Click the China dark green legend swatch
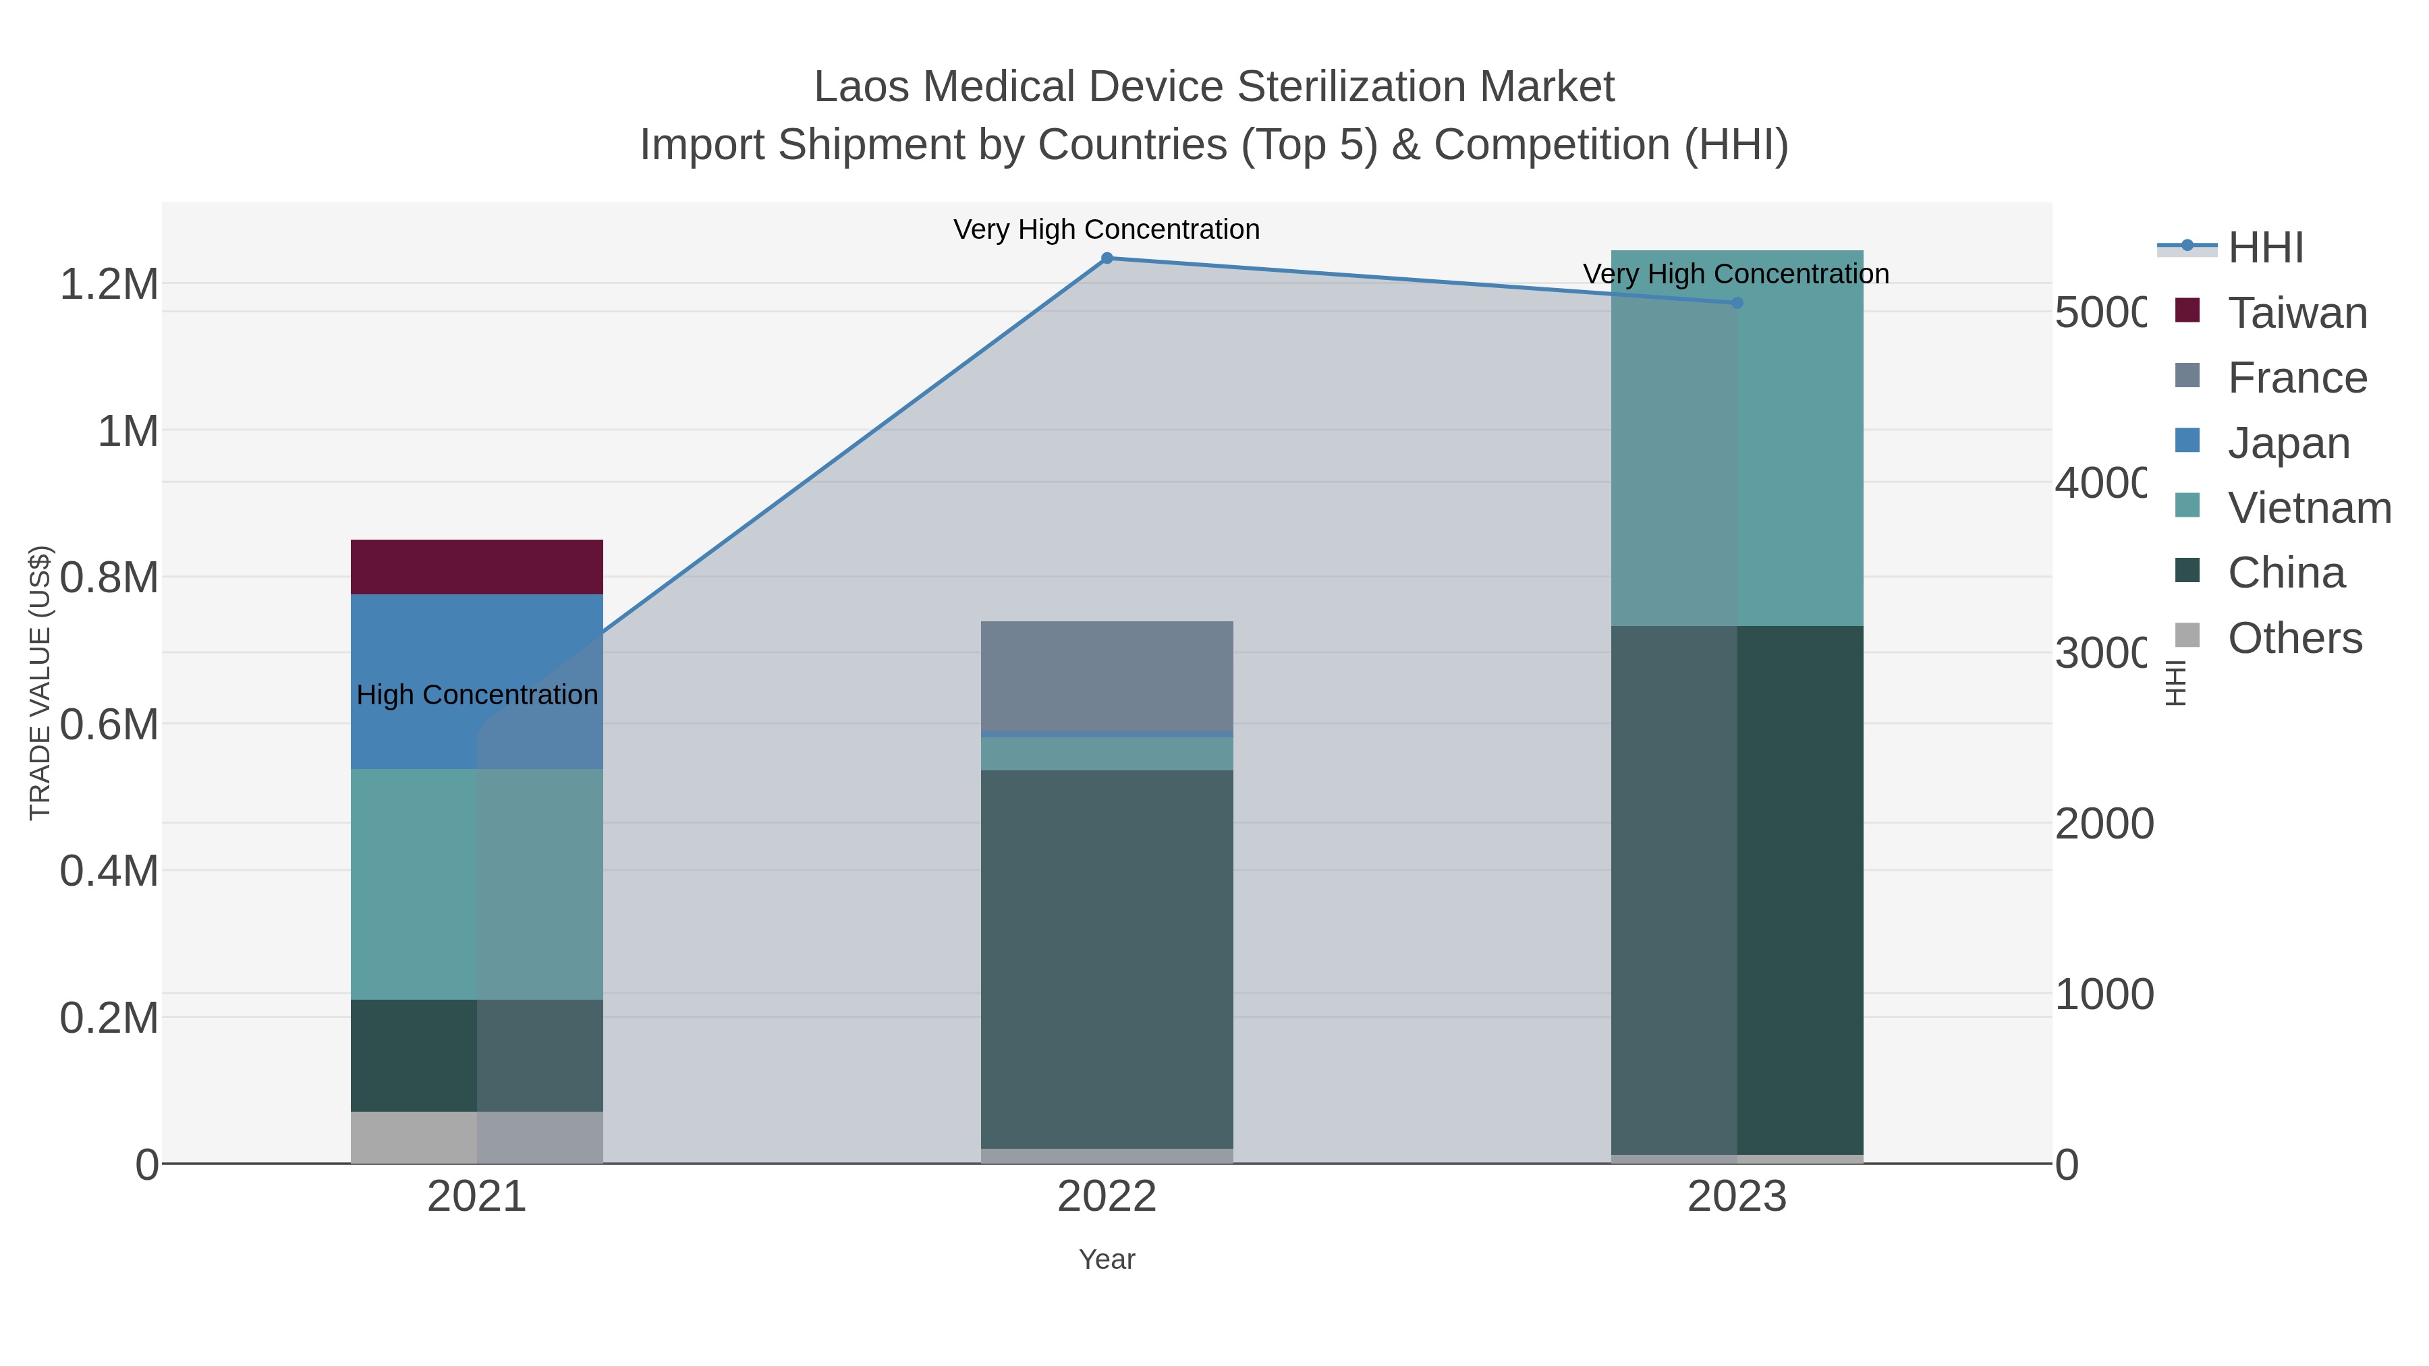 coord(2187,570)
